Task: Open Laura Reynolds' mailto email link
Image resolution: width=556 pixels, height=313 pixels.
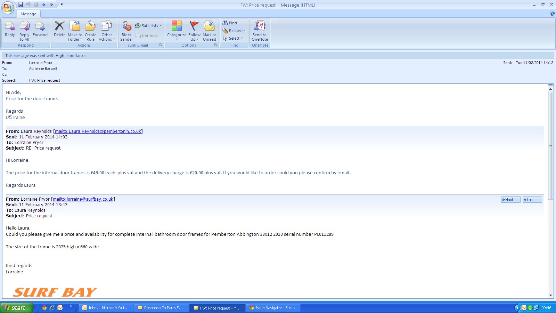Action: [98, 131]
